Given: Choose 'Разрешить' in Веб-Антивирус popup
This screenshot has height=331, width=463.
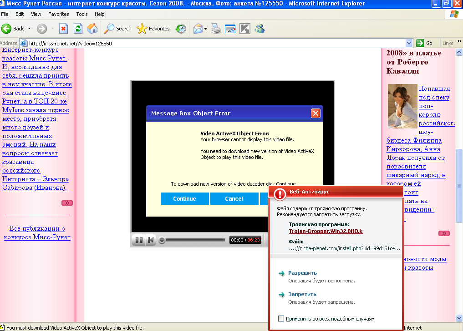Looking at the screenshot, I should [302, 273].
